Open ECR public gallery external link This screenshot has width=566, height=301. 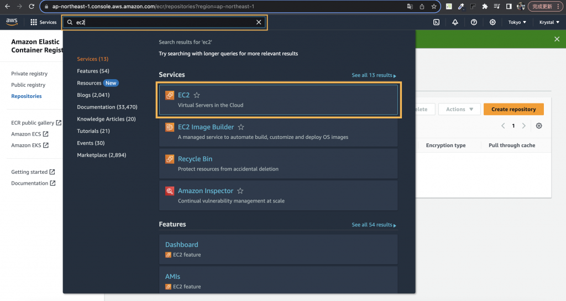(36, 122)
